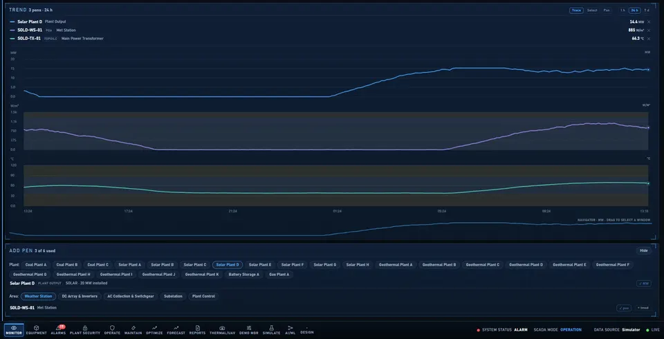Remove the Solar Plant D pen
This screenshot has height=339, width=664.
649,21
